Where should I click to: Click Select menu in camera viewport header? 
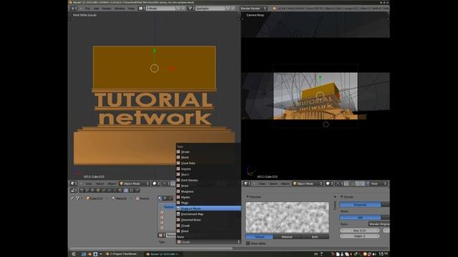[273, 183]
